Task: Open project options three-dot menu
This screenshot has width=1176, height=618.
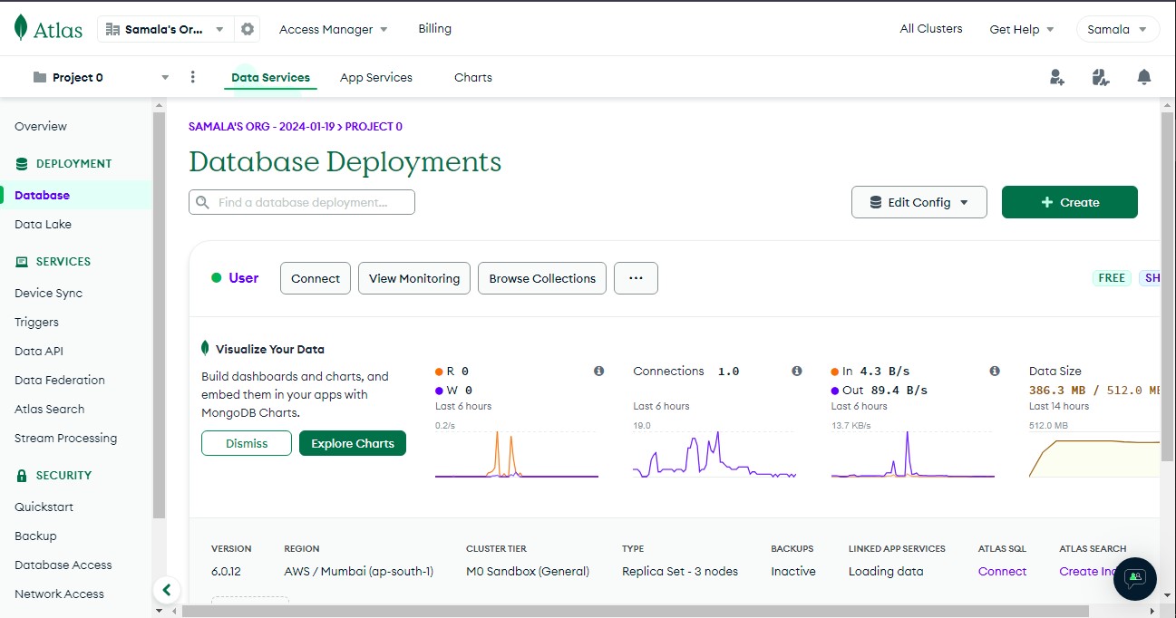Action: 192,77
